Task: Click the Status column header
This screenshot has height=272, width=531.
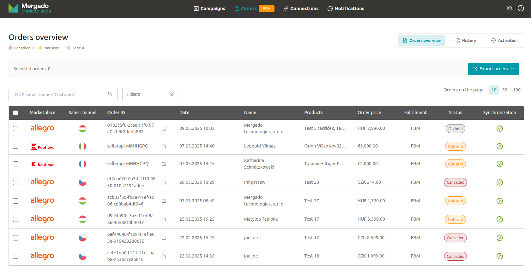Action: [x=456, y=113]
